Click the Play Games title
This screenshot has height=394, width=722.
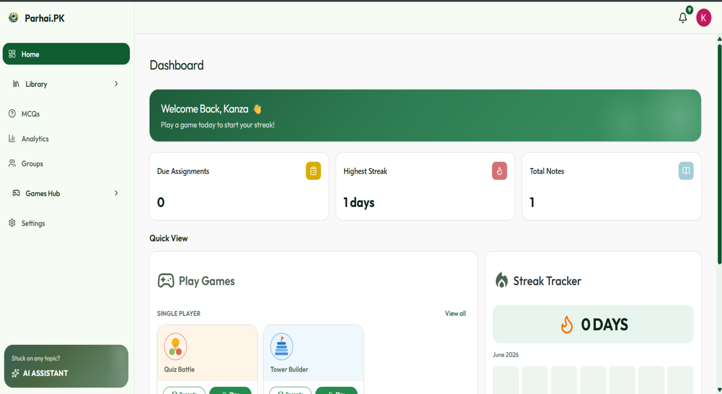(x=207, y=281)
